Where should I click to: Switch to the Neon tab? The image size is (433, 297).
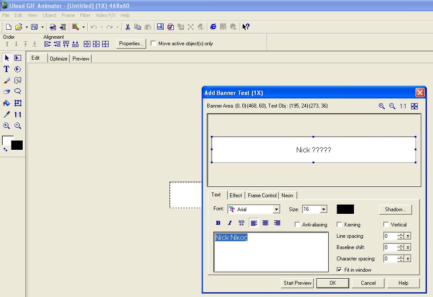tap(287, 196)
